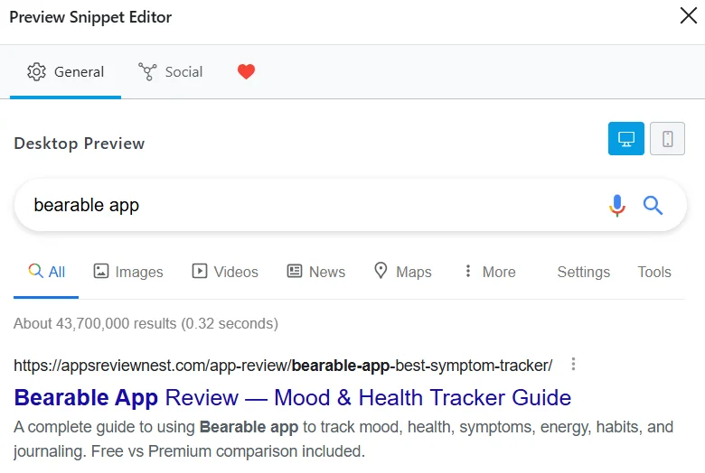Click the Bearable App Review title
Viewport: 705px width, 473px height.
point(293,397)
